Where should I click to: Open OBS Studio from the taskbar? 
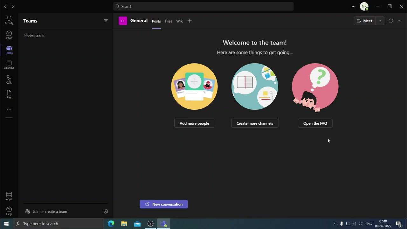click(x=150, y=224)
